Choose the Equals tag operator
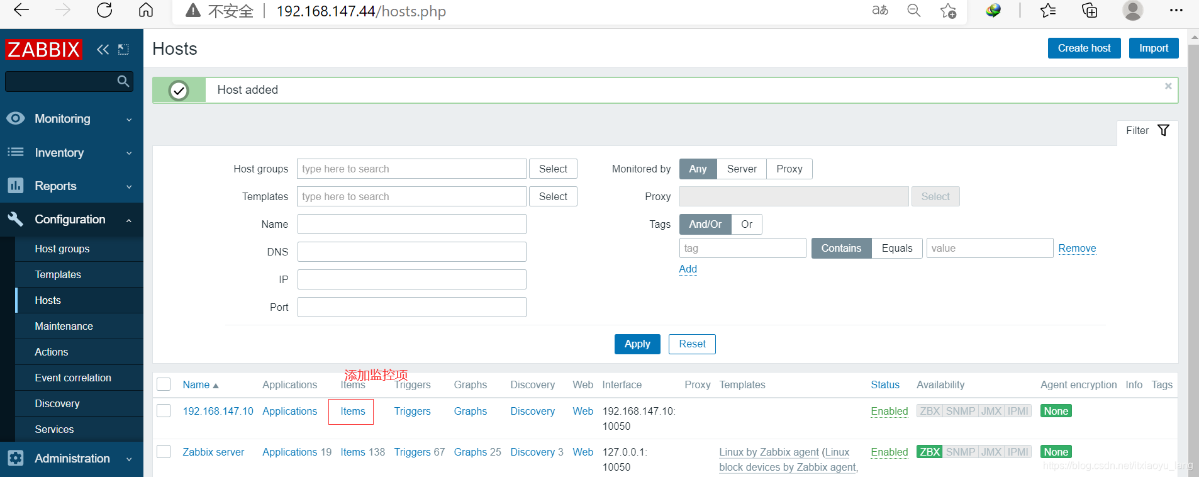This screenshot has height=477, width=1199. click(x=897, y=248)
